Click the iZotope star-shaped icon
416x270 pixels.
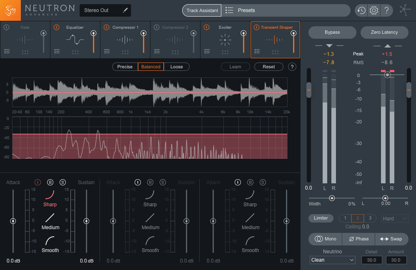(405, 10)
